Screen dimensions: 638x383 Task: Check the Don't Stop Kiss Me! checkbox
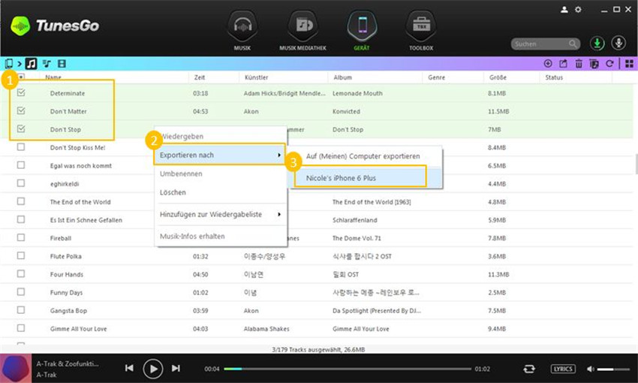(21, 147)
